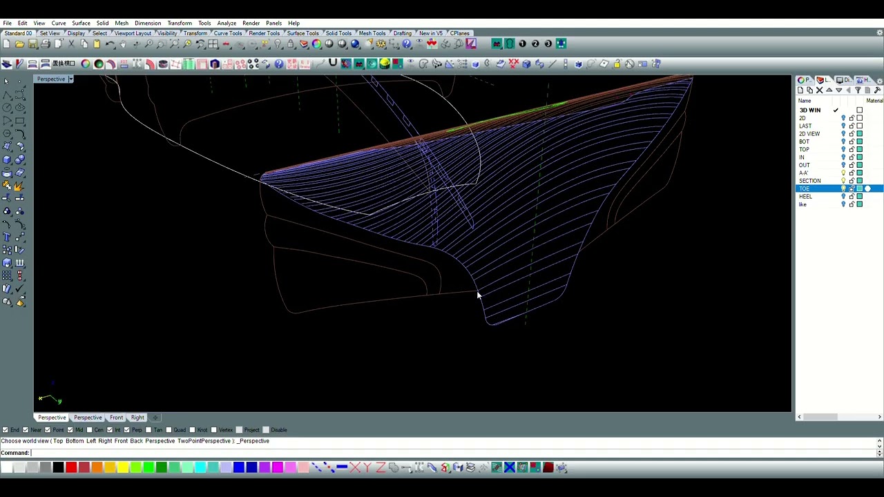Select the black color swatch

coord(58,467)
